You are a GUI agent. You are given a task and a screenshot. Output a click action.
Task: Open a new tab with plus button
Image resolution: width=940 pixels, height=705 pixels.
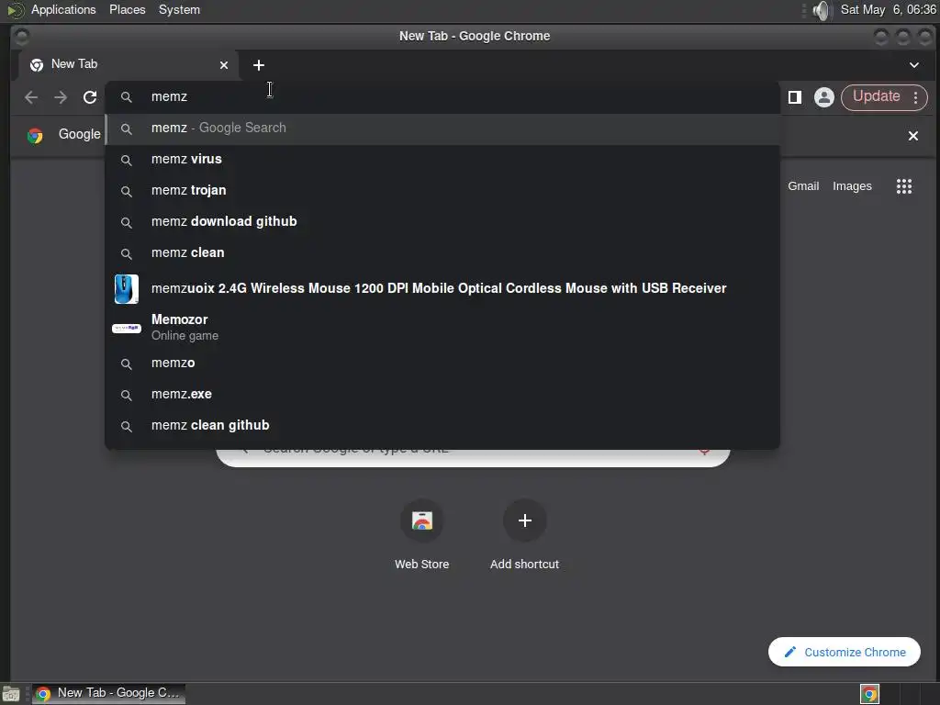(x=258, y=65)
